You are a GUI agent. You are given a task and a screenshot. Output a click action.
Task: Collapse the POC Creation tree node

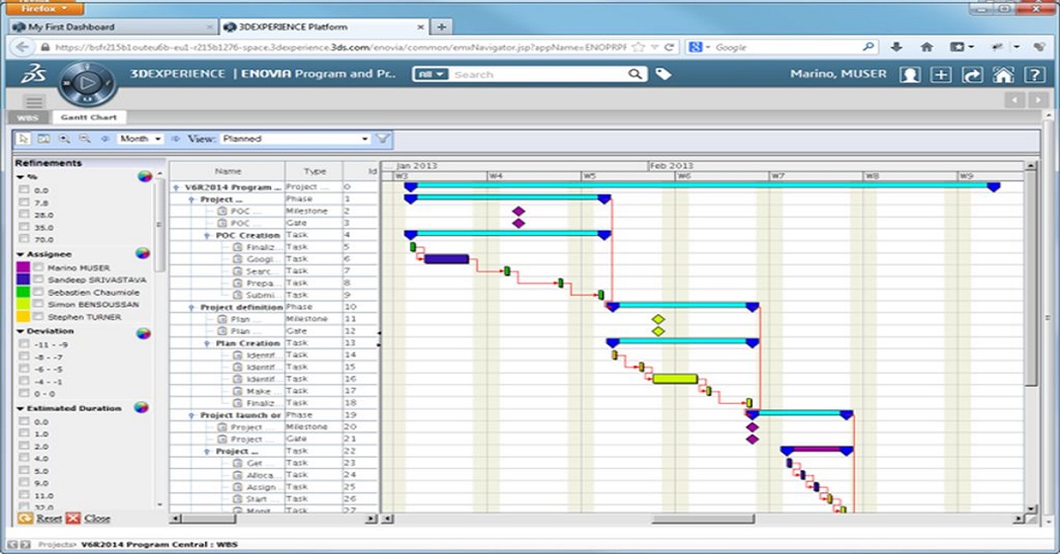[208, 236]
